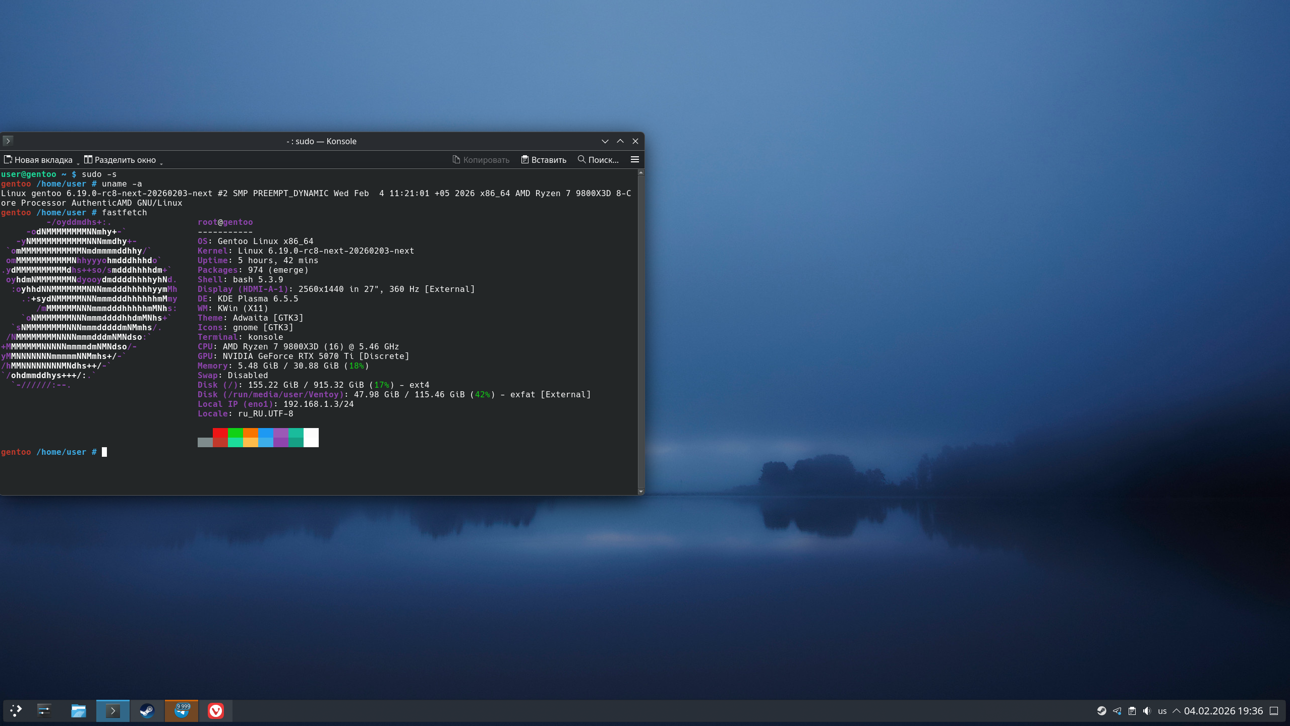
Task: Open the clipboard tray icon
Action: pos(1132,711)
